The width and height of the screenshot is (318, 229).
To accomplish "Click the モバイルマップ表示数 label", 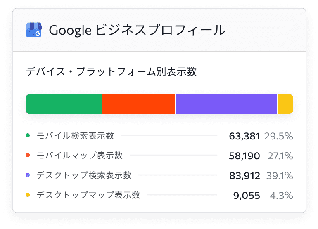I will (79, 156).
